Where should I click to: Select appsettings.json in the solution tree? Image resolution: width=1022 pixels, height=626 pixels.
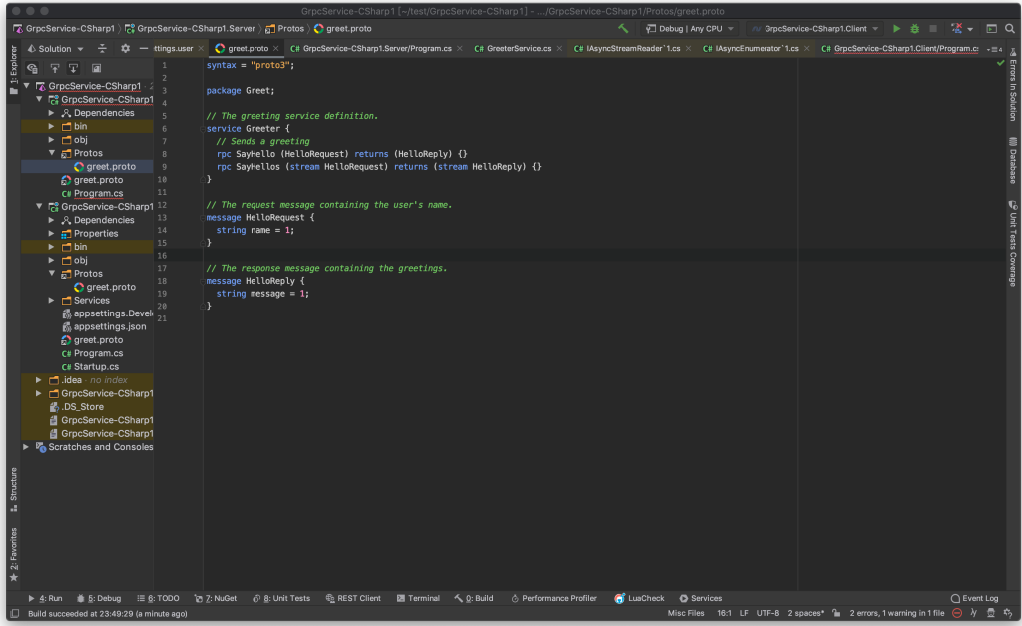click(x=110, y=326)
